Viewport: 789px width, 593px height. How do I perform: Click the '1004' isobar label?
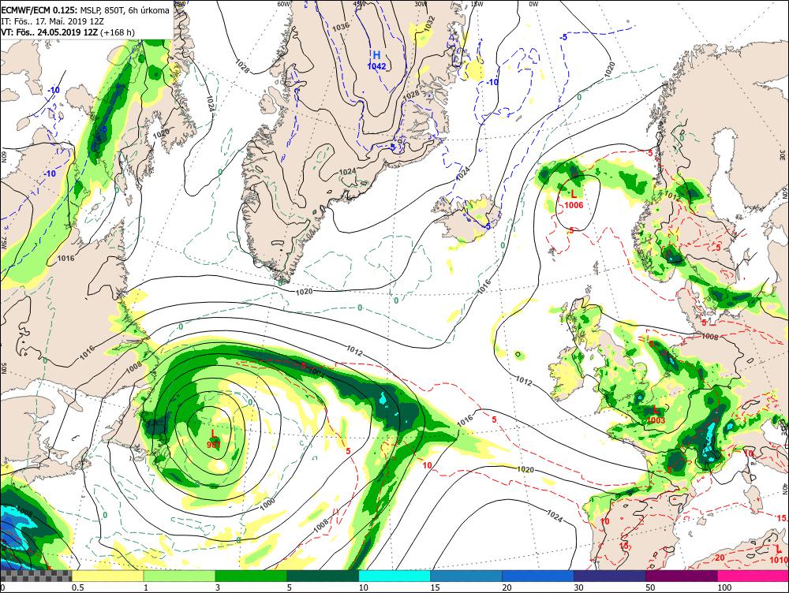coord(316,372)
